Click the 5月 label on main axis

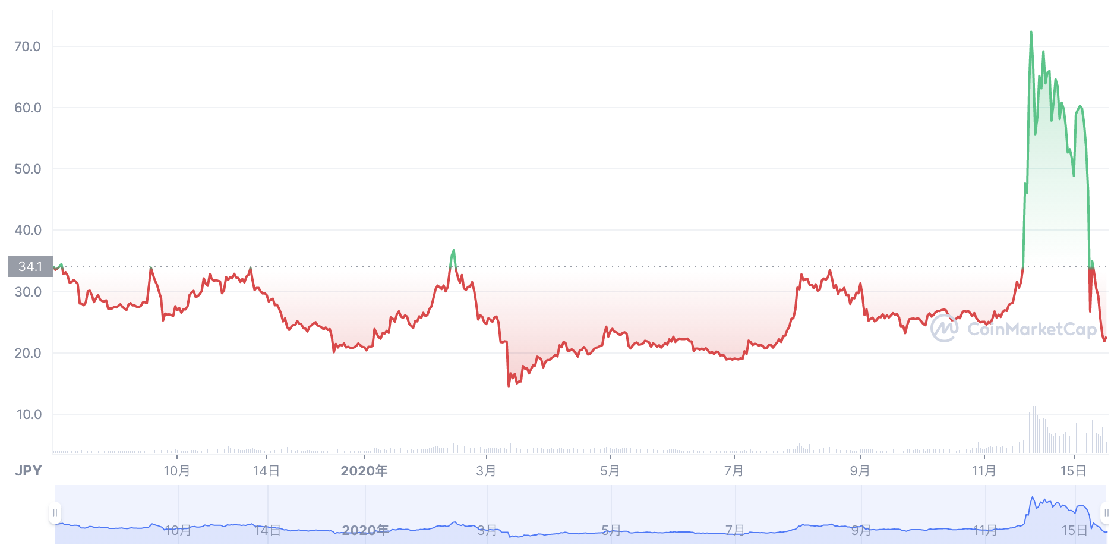click(610, 471)
